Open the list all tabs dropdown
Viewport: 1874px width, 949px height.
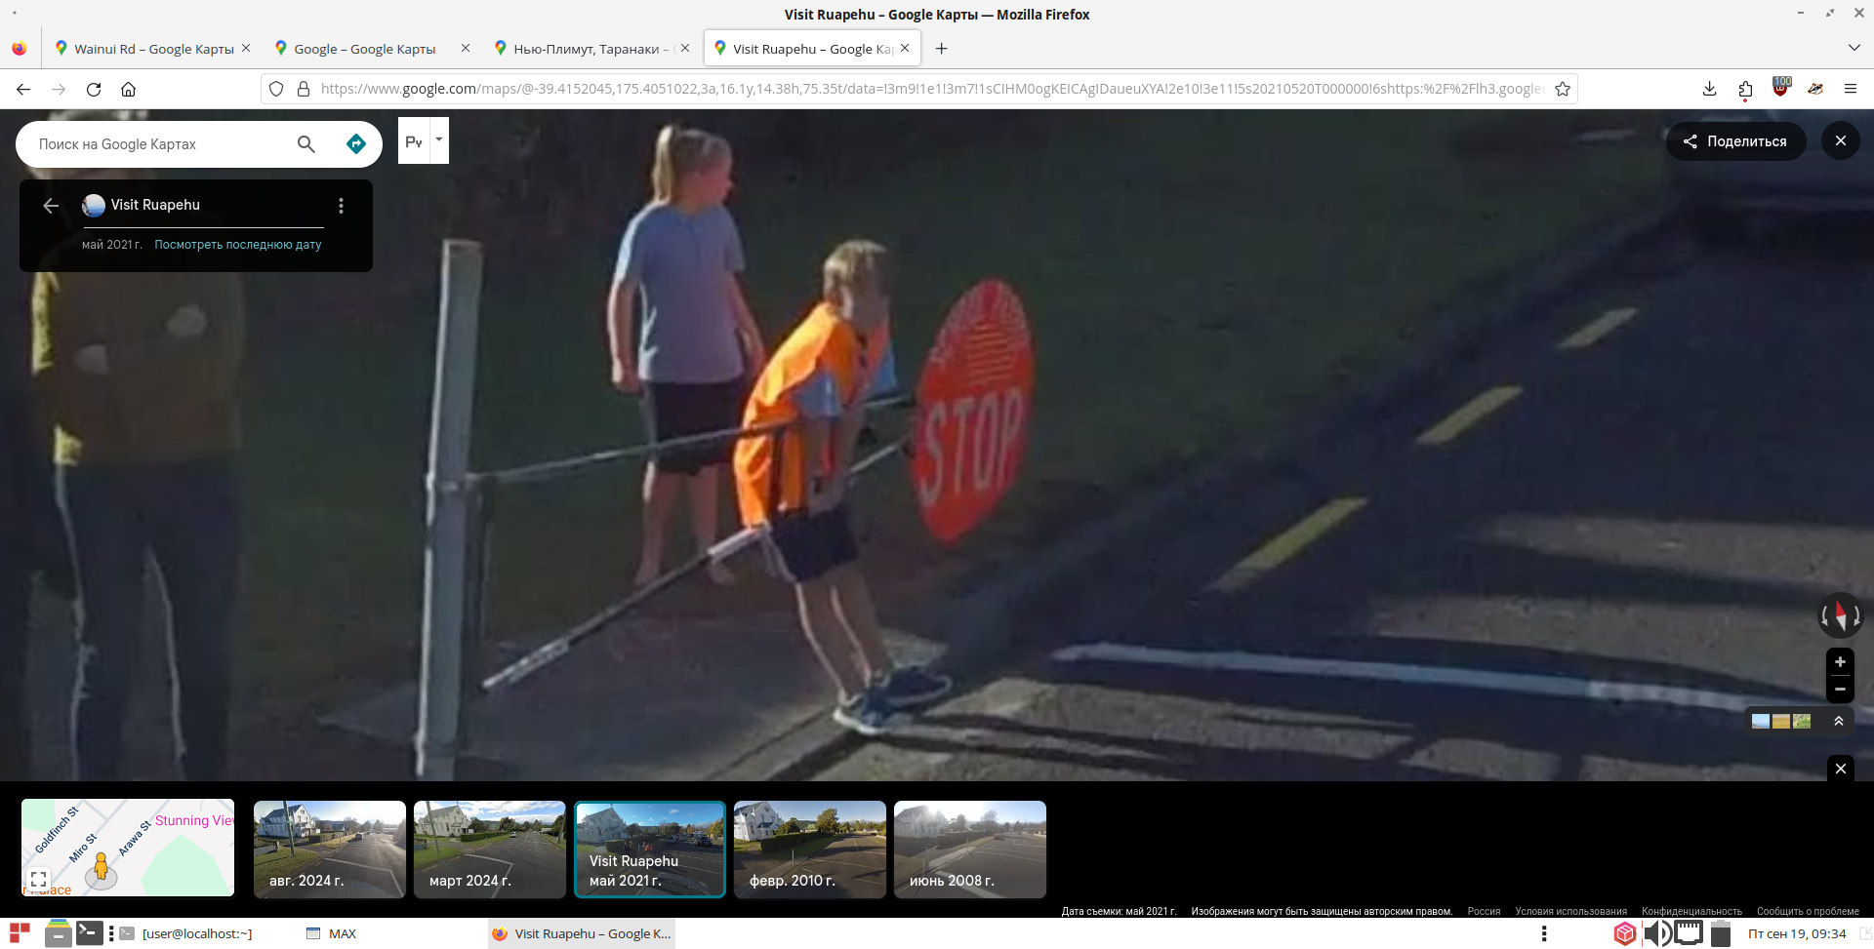coord(1854,48)
